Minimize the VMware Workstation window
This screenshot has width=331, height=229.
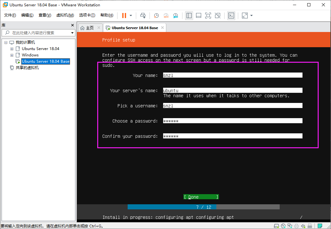pyautogui.click(x=294, y=5)
